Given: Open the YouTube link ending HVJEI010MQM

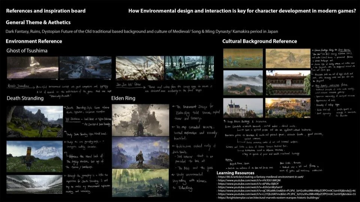Looking at the screenshot, I should pos(249,180).
